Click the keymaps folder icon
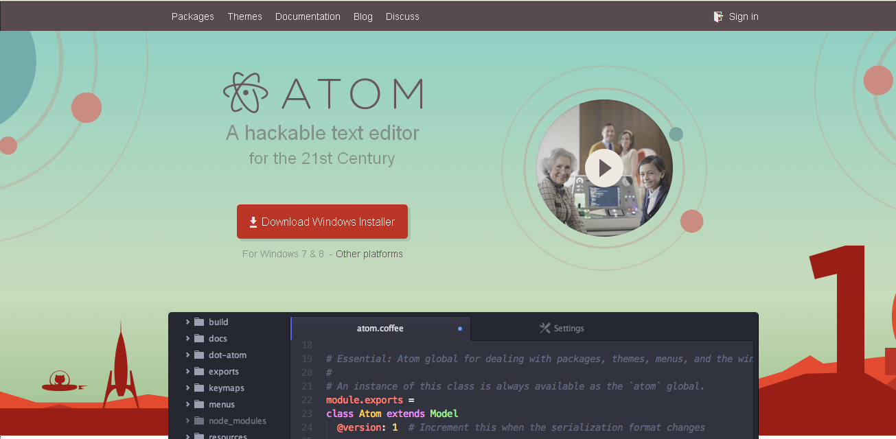 [200, 388]
